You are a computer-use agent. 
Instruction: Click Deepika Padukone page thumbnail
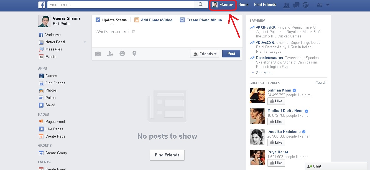click(257, 137)
